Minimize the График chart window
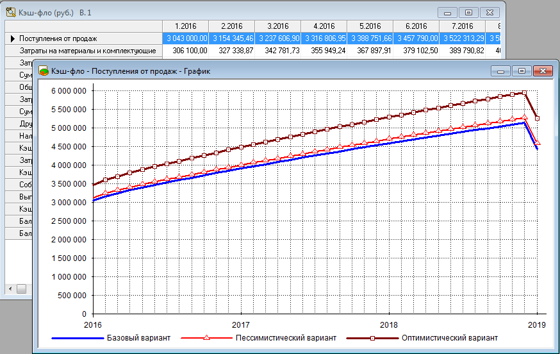The image size is (560, 354). (500, 71)
